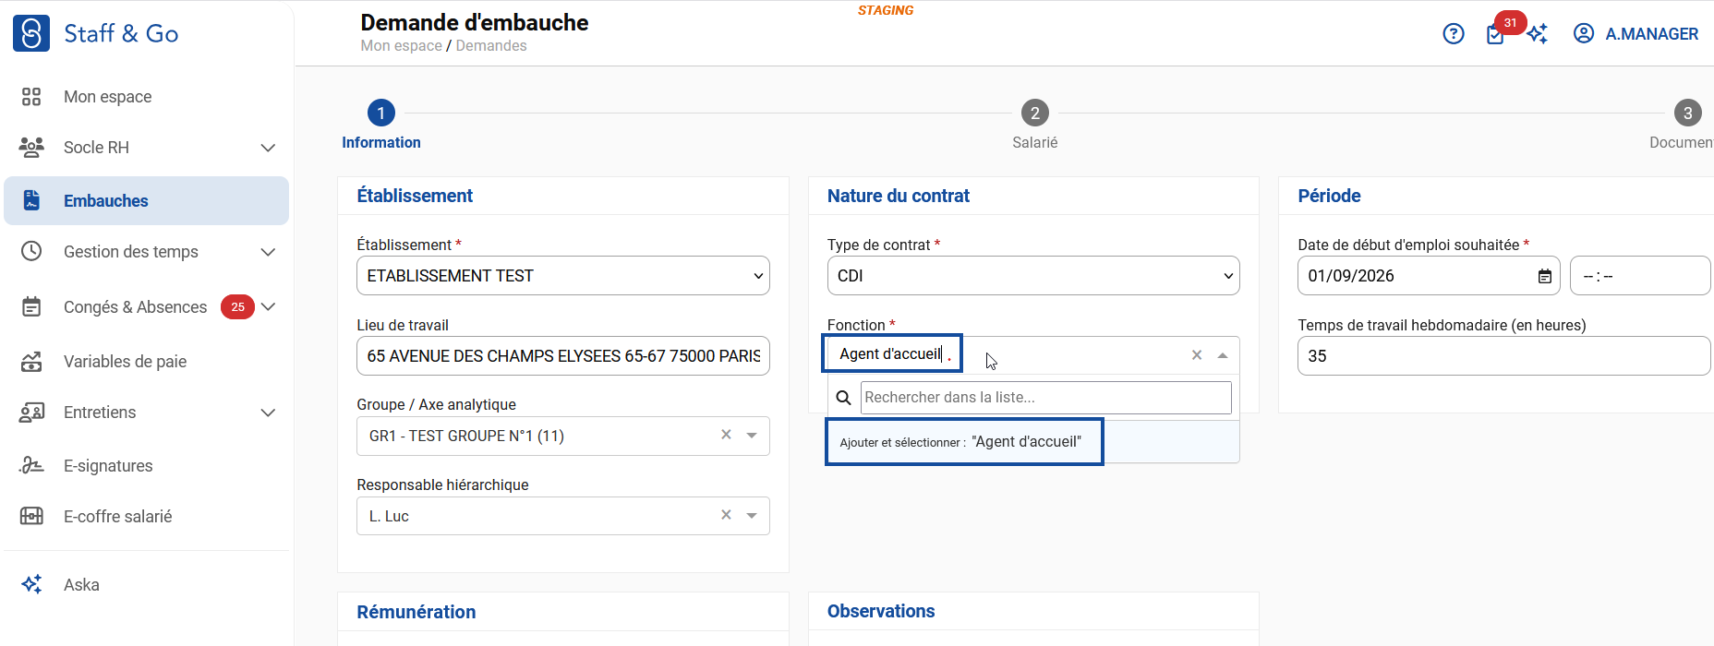Expand the Entretiens chevron
The height and width of the screenshot is (646, 1714).
(x=268, y=413)
